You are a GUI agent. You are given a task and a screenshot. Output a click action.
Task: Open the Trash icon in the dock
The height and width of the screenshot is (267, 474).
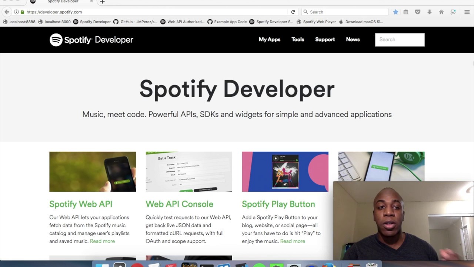click(371, 265)
